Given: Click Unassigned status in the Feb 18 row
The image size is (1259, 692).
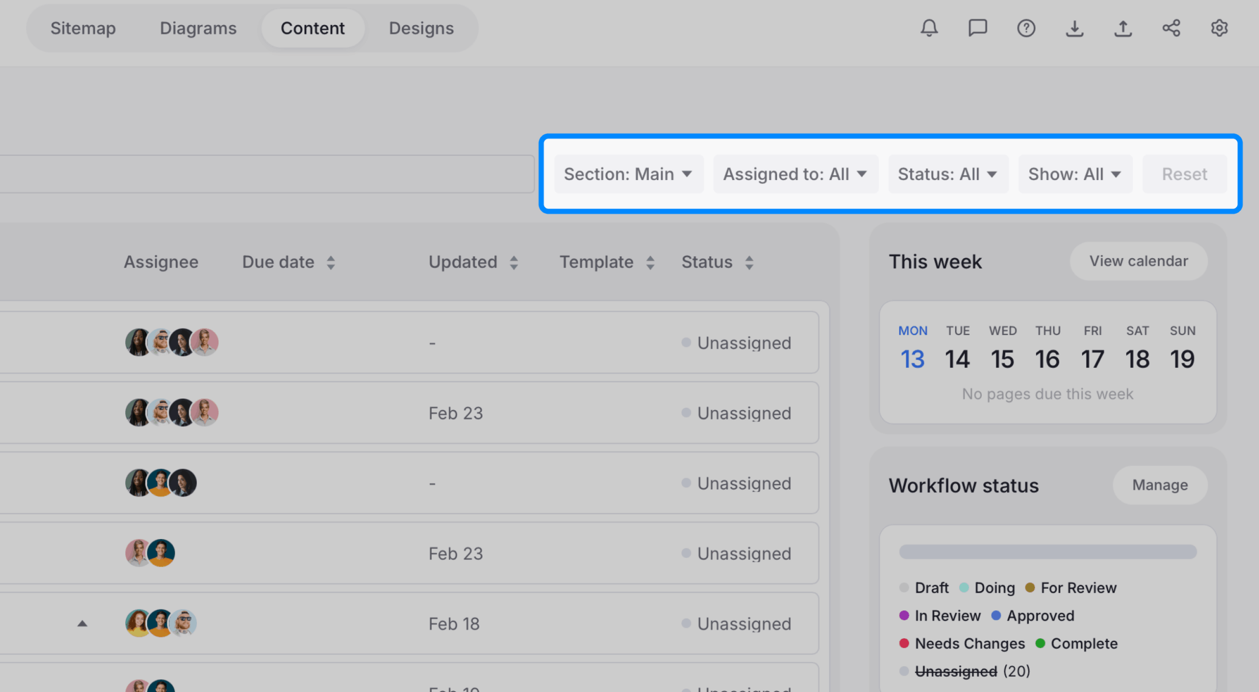Looking at the screenshot, I should pos(736,624).
